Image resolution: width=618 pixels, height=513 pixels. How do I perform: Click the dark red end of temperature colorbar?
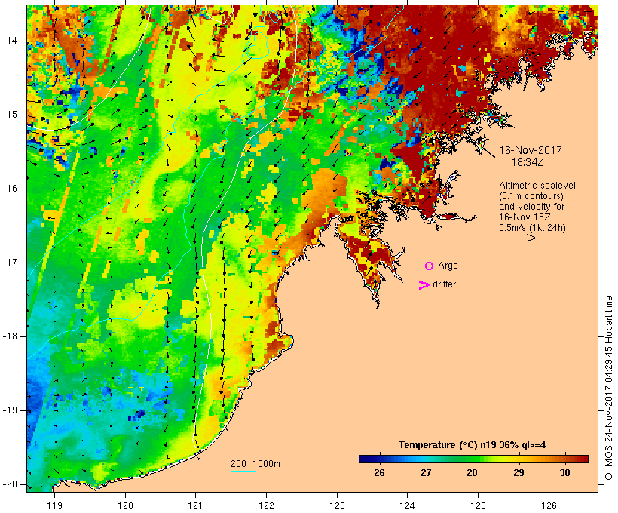tap(584, 459)
